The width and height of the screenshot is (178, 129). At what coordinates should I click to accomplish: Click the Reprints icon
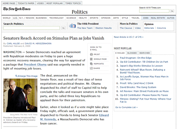(91, 64)
